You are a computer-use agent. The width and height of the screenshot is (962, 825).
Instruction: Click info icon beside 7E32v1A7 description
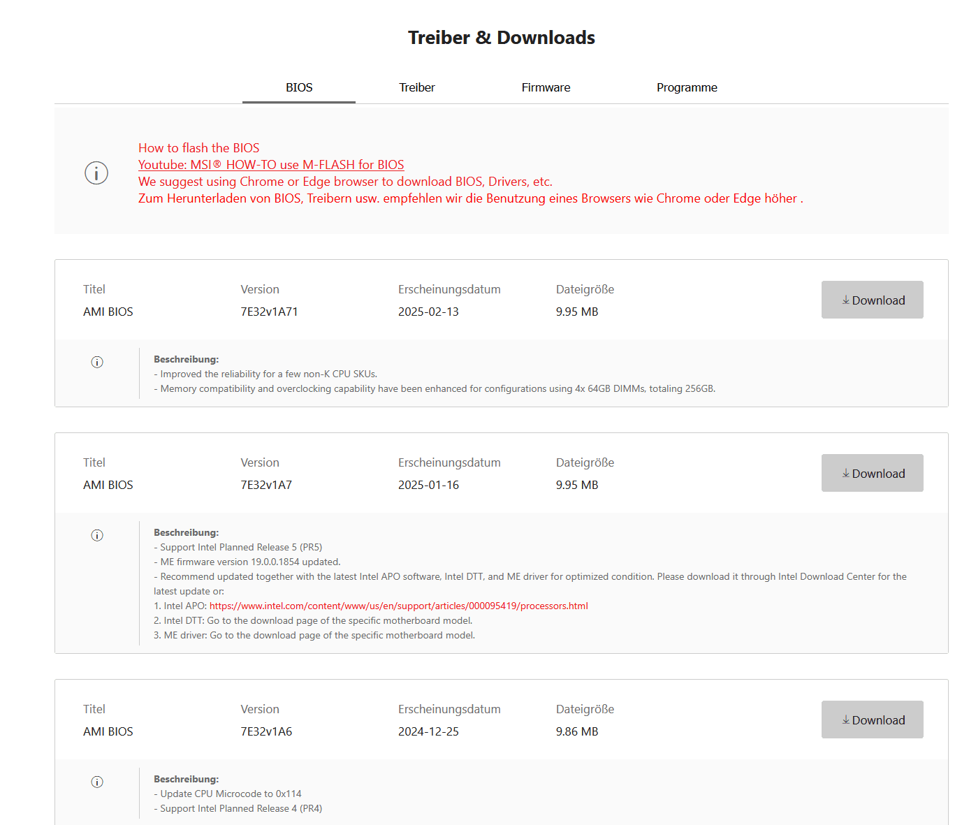coord(97,535)
